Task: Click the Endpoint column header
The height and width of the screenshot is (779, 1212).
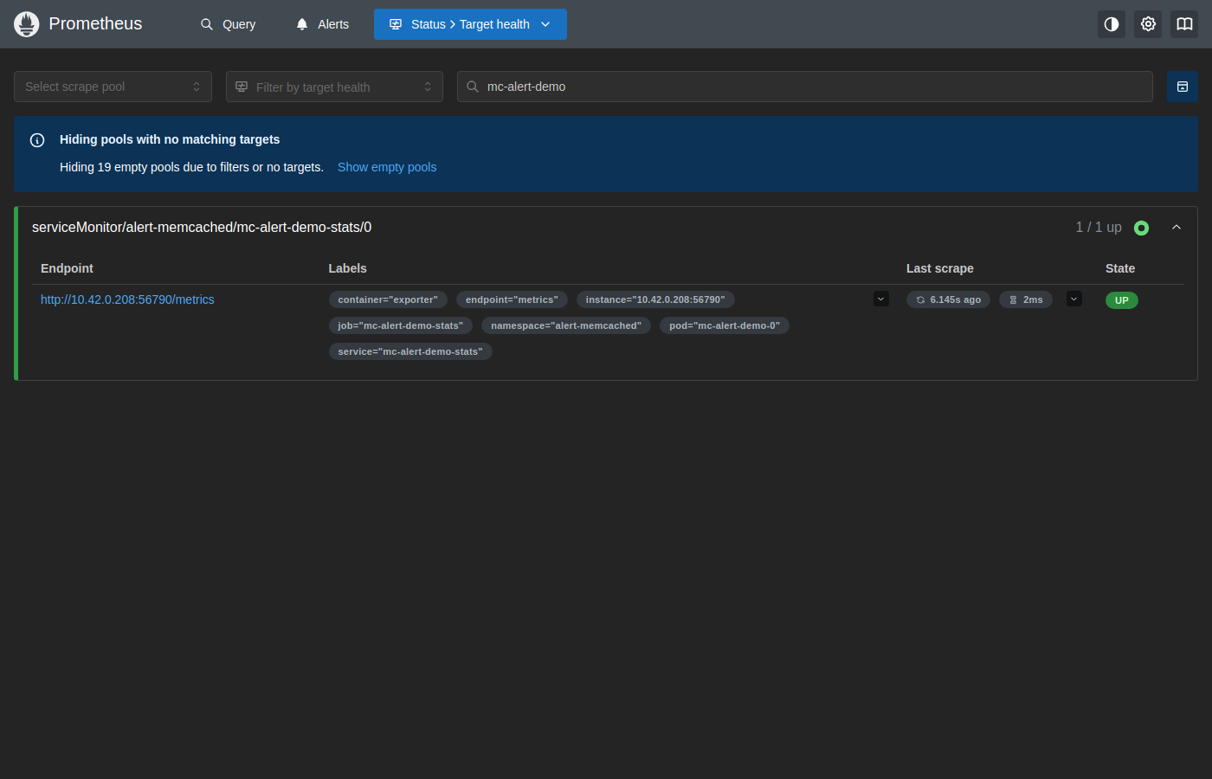Action: (x=67, y=268)
